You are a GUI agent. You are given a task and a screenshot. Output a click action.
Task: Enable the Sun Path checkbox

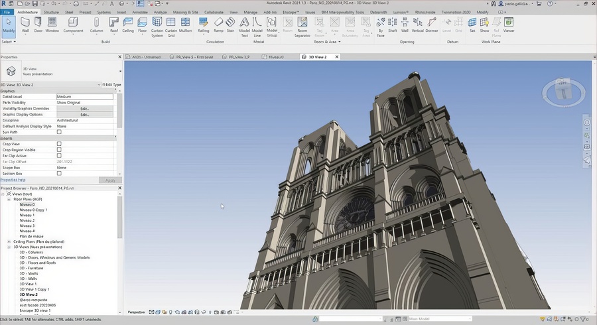point(59,132)
